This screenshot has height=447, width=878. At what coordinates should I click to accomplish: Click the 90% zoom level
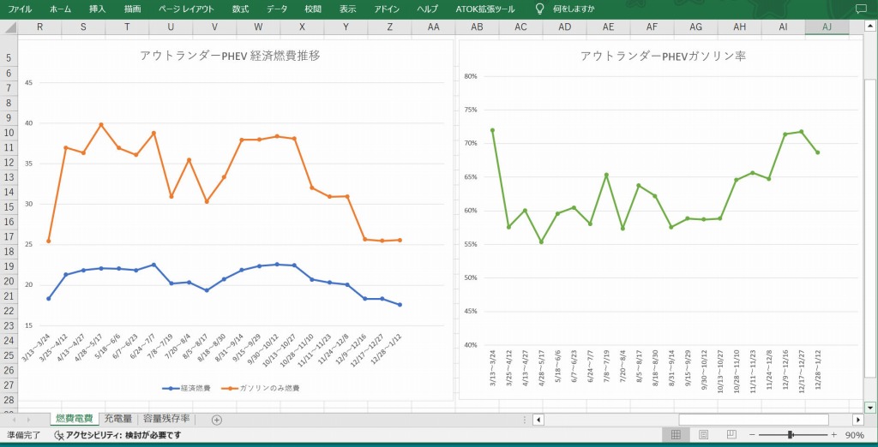[855, 435]
